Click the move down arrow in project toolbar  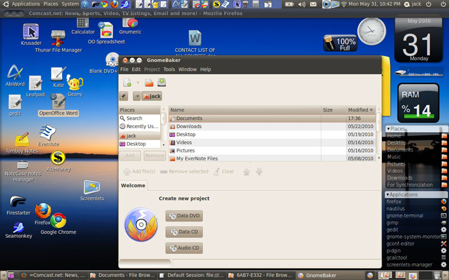click(259, 172)
